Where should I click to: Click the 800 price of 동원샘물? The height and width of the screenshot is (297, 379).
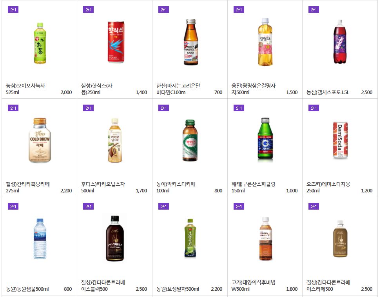(x=68, y=289)
